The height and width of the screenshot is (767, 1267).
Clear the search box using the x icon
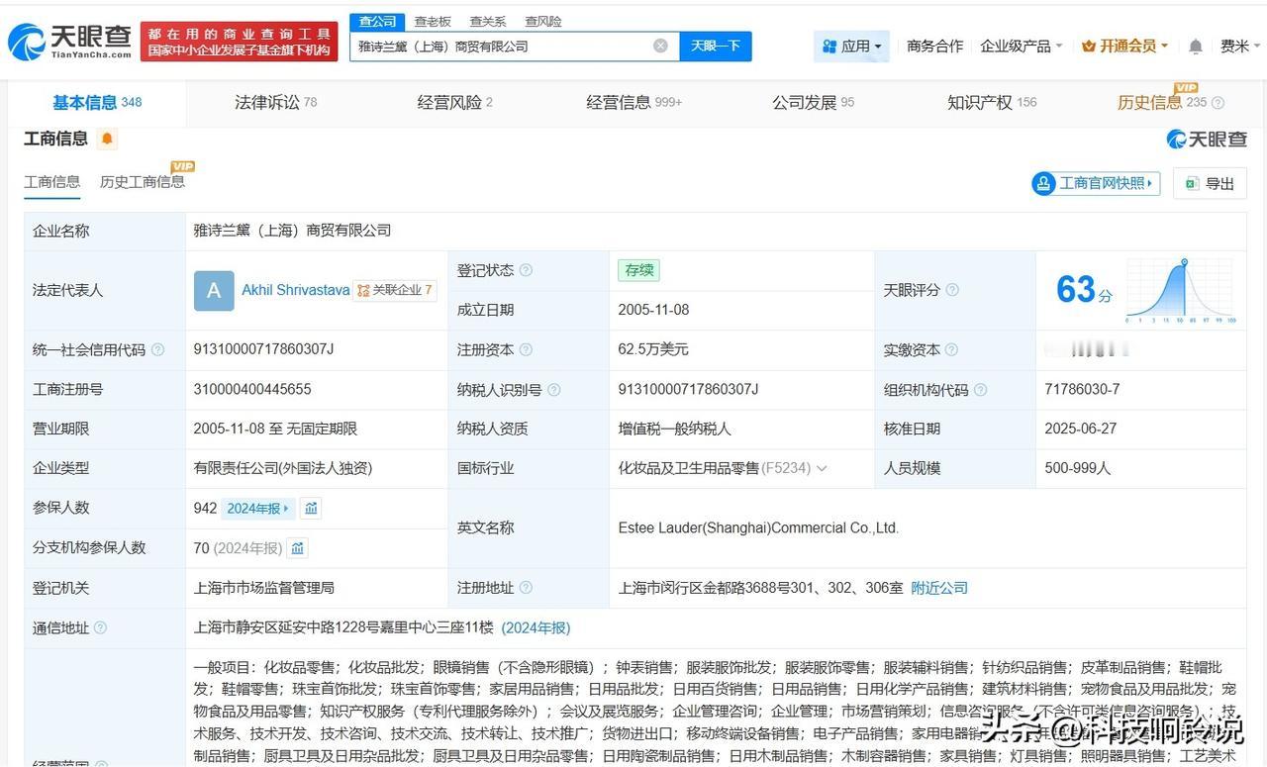pos(661,46)
